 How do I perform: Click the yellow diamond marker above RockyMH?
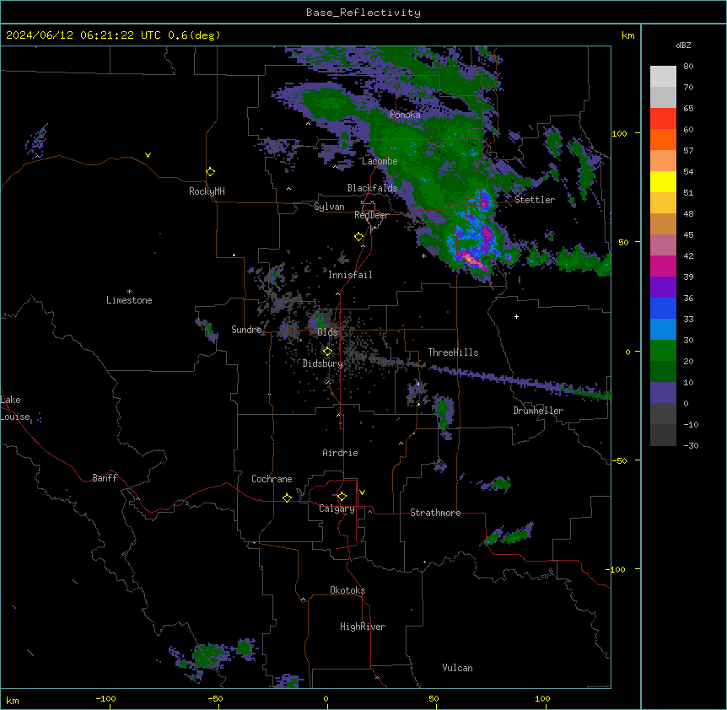(x=211, y=172)
